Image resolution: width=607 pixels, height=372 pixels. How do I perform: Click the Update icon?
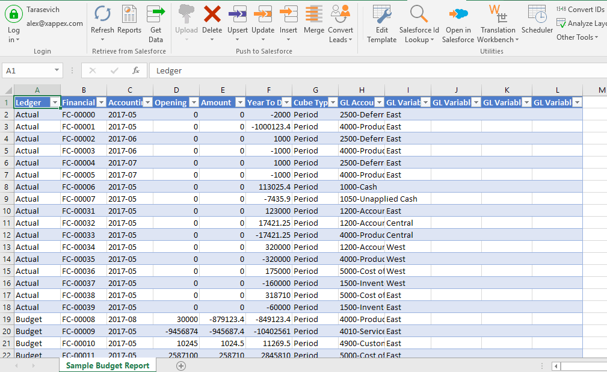point(263,14)
